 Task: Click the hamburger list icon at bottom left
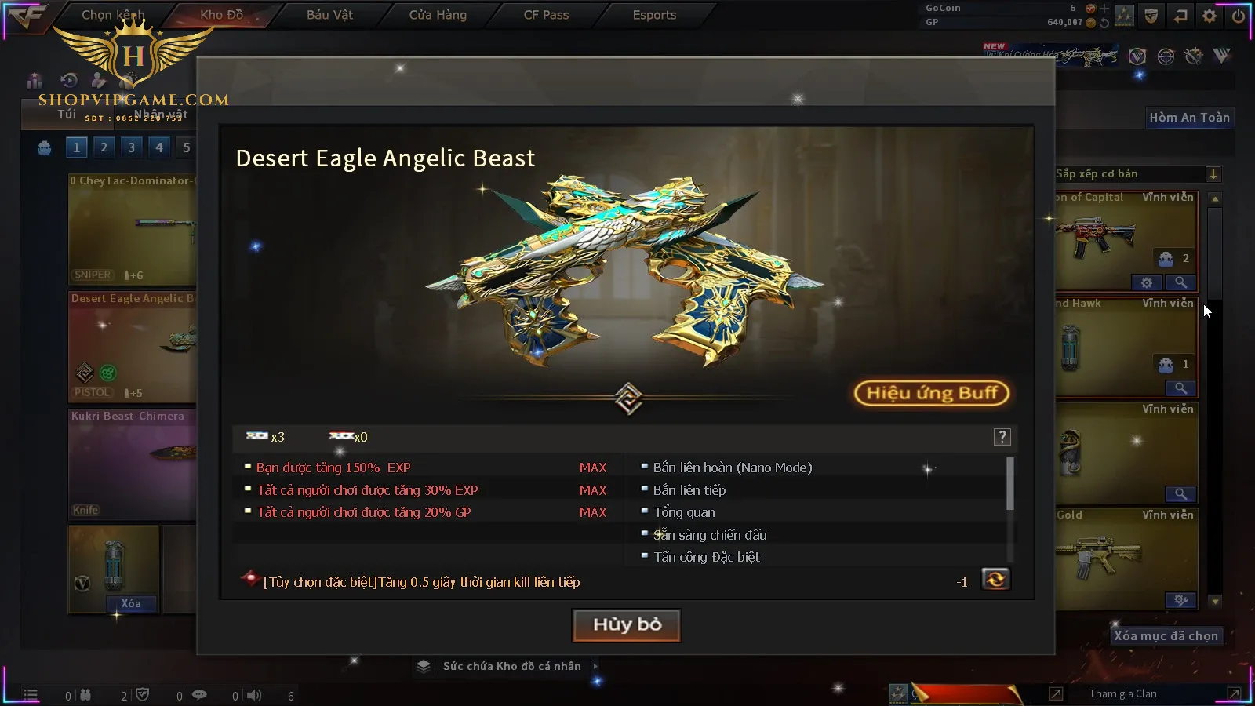31,694
